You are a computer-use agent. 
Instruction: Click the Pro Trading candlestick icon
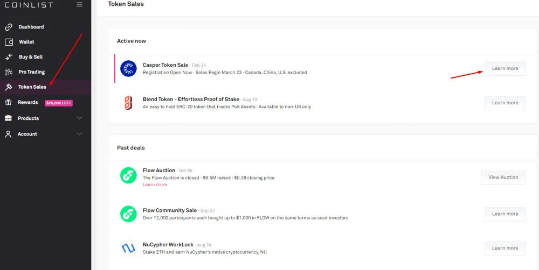[9, 72]
